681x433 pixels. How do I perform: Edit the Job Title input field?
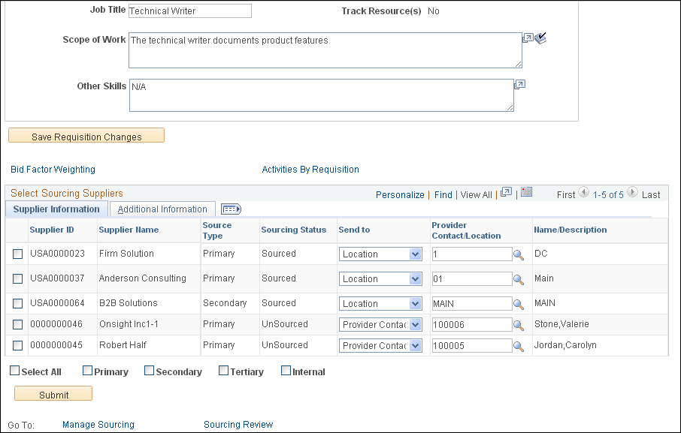click(189, 11)
